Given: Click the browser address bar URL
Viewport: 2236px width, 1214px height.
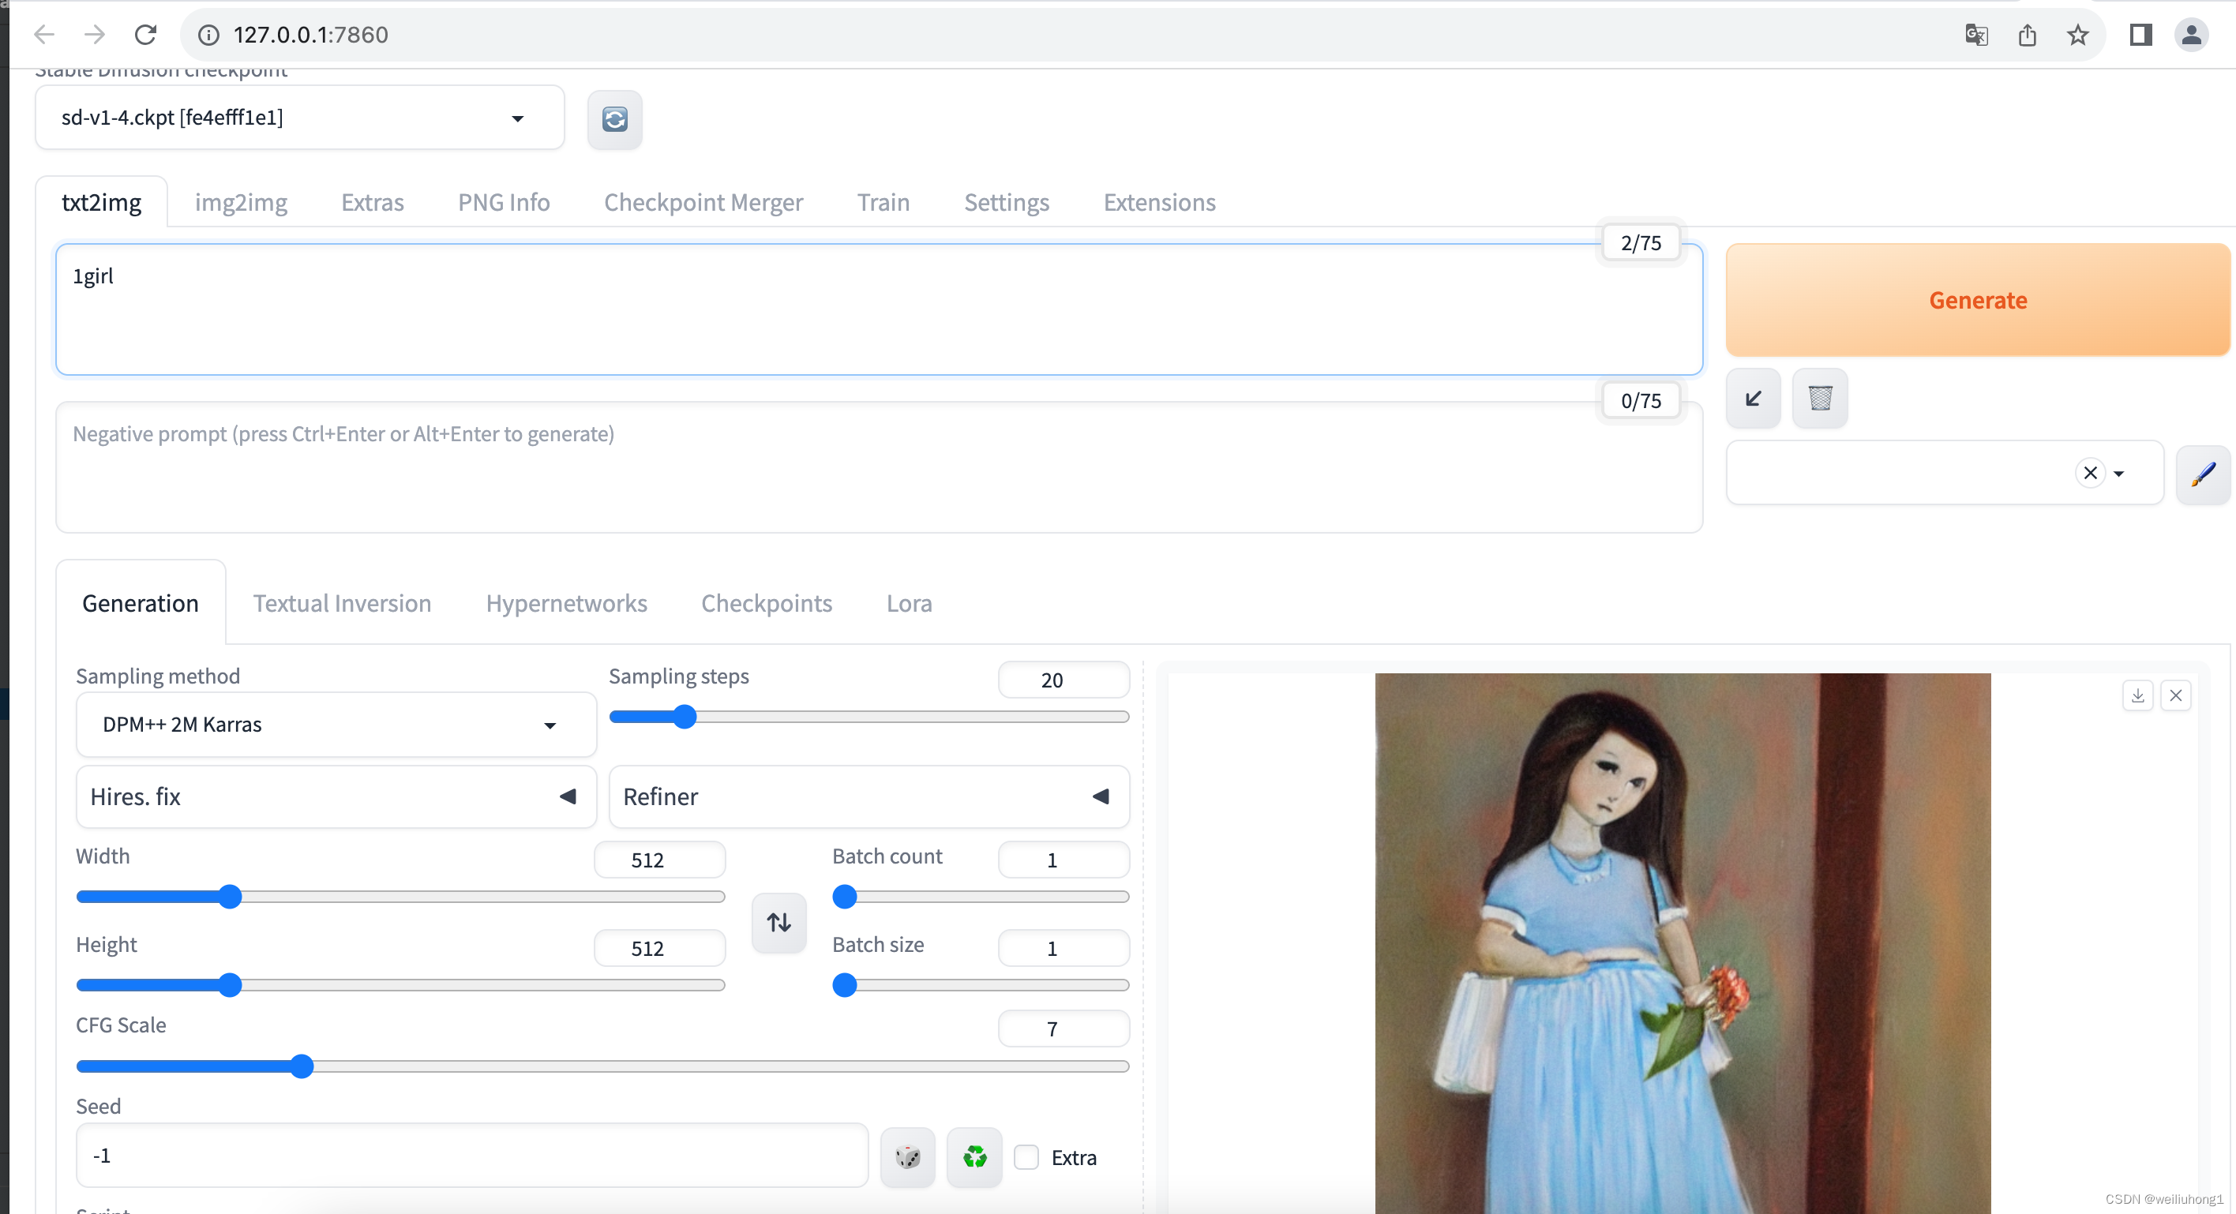Looking at the screenshot, I should pyautogui.click(x=311, y=35).
